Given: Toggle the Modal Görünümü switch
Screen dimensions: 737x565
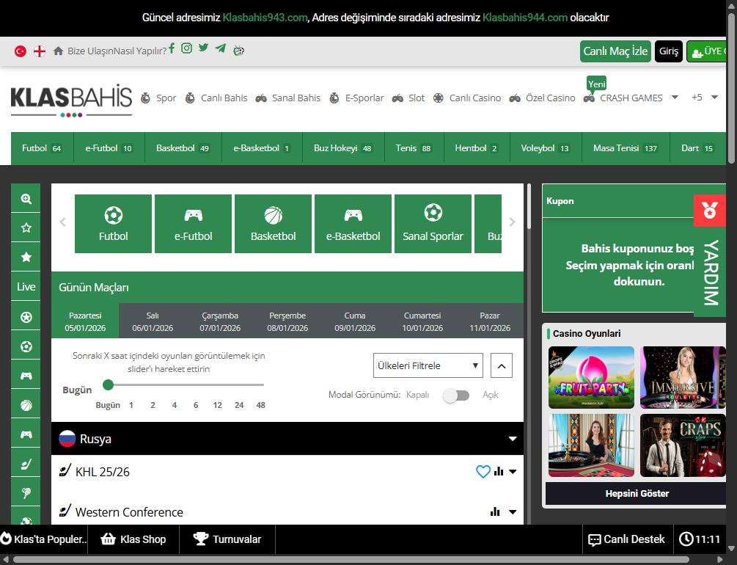Looking at the screenshot, I should (455, 395).
